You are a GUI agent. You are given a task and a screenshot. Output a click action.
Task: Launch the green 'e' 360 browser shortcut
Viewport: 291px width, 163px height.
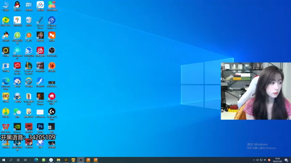[x=17, y=38]
